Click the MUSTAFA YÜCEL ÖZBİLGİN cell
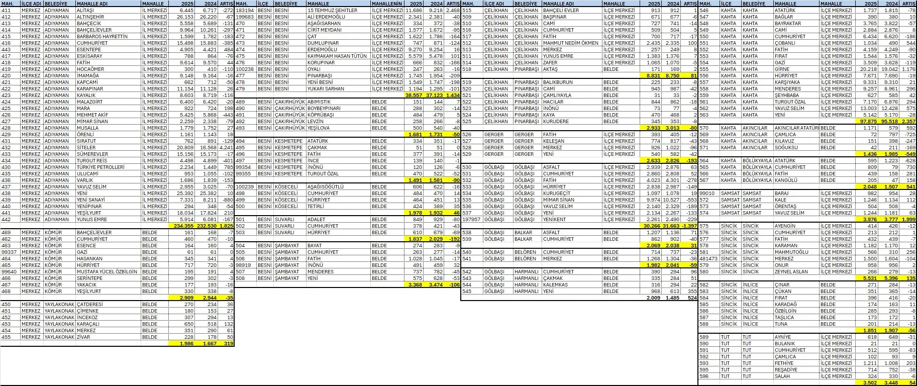917x386 pixels. [107, 271]
